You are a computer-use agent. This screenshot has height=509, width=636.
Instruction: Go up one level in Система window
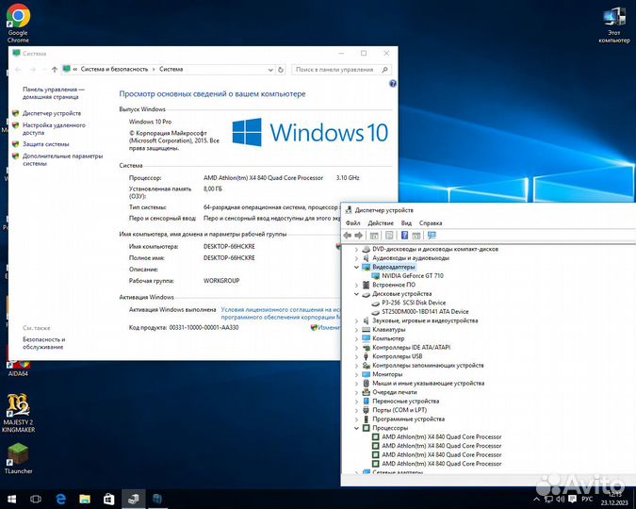[x=54, y=70]
